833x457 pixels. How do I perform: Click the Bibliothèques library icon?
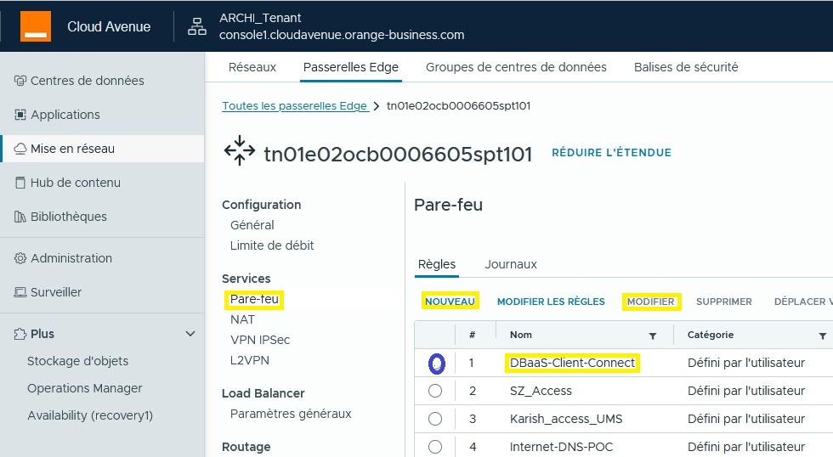[20, 217]
